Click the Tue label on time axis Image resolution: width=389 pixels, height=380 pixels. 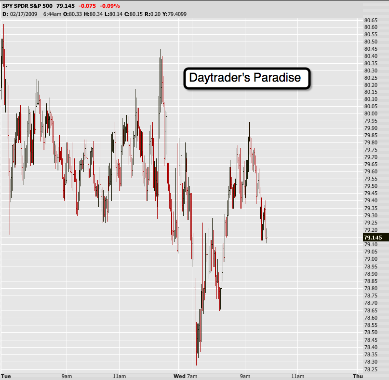6,376
